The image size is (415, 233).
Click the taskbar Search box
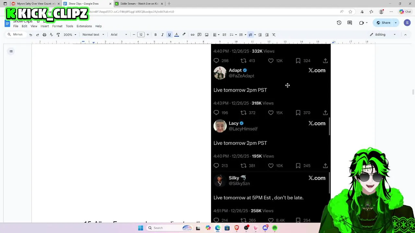[x=170, y=228]
